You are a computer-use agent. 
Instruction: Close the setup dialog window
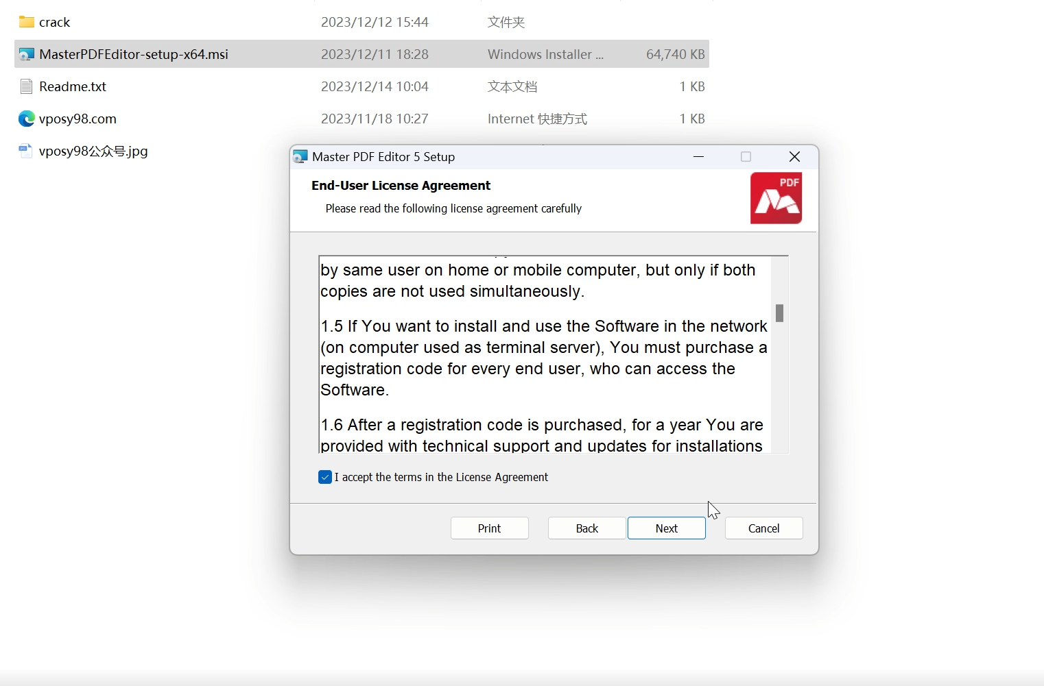[794, 157]
